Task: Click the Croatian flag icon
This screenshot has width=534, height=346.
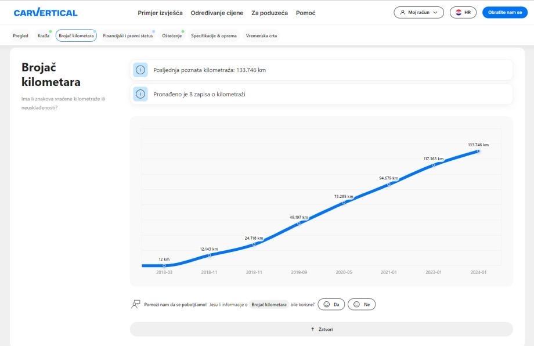Action: click(x=459, y=12)
